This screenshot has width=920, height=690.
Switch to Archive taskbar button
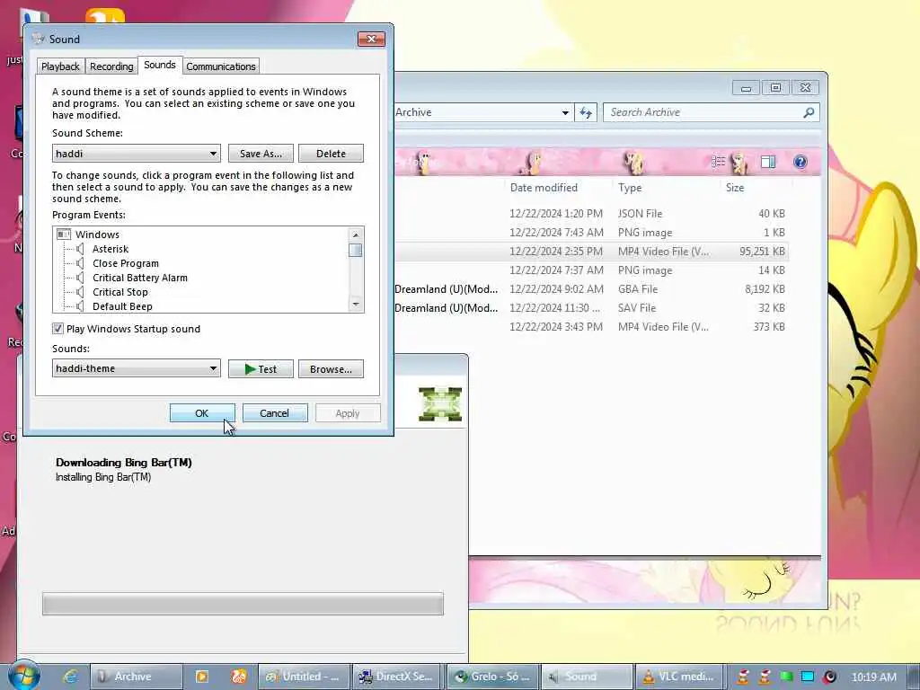click(x=137, y=677)
